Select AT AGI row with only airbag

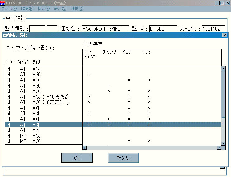point(113,75)
